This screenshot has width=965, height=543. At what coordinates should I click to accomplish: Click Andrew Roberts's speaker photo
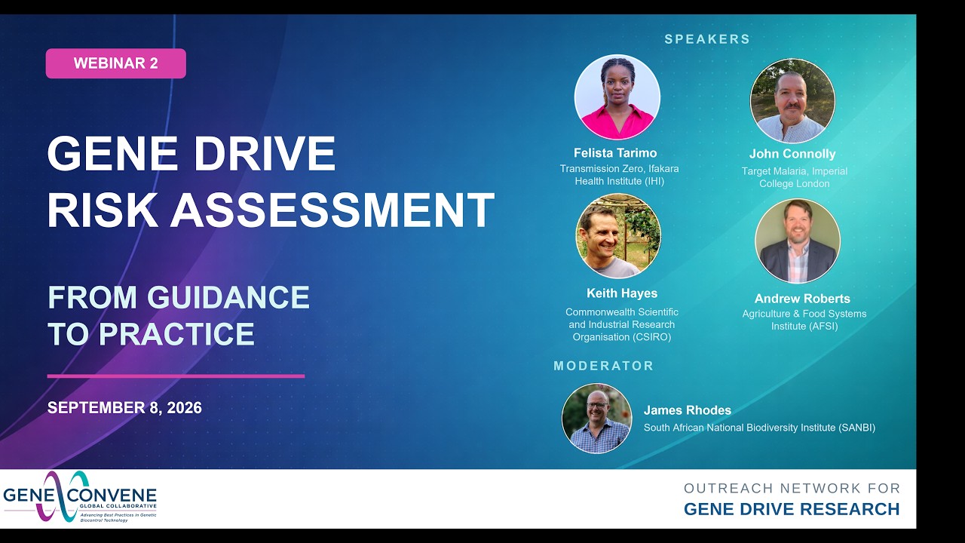point(798,241)
